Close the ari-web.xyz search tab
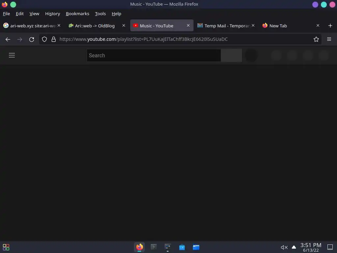337x253 pixels. [59, 25]
